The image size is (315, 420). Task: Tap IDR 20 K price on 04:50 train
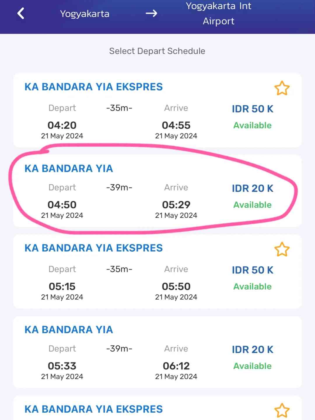(253, 188)
